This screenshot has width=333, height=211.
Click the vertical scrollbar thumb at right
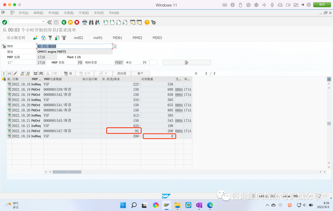click(329, 124)
